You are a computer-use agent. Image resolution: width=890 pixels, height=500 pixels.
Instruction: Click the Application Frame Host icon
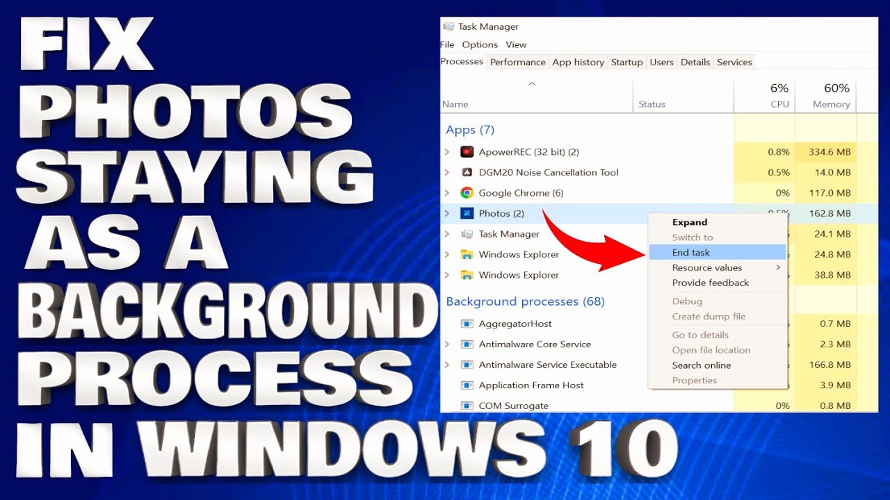467,385
